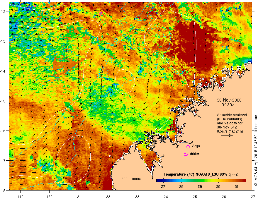
Task: Click the latitude axis label -15
Action: click(3, 101)
